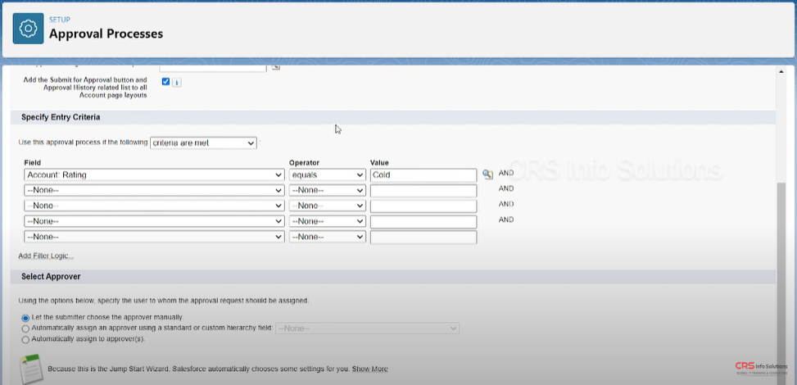Click the Add Filter Logic link

[46, 256]
